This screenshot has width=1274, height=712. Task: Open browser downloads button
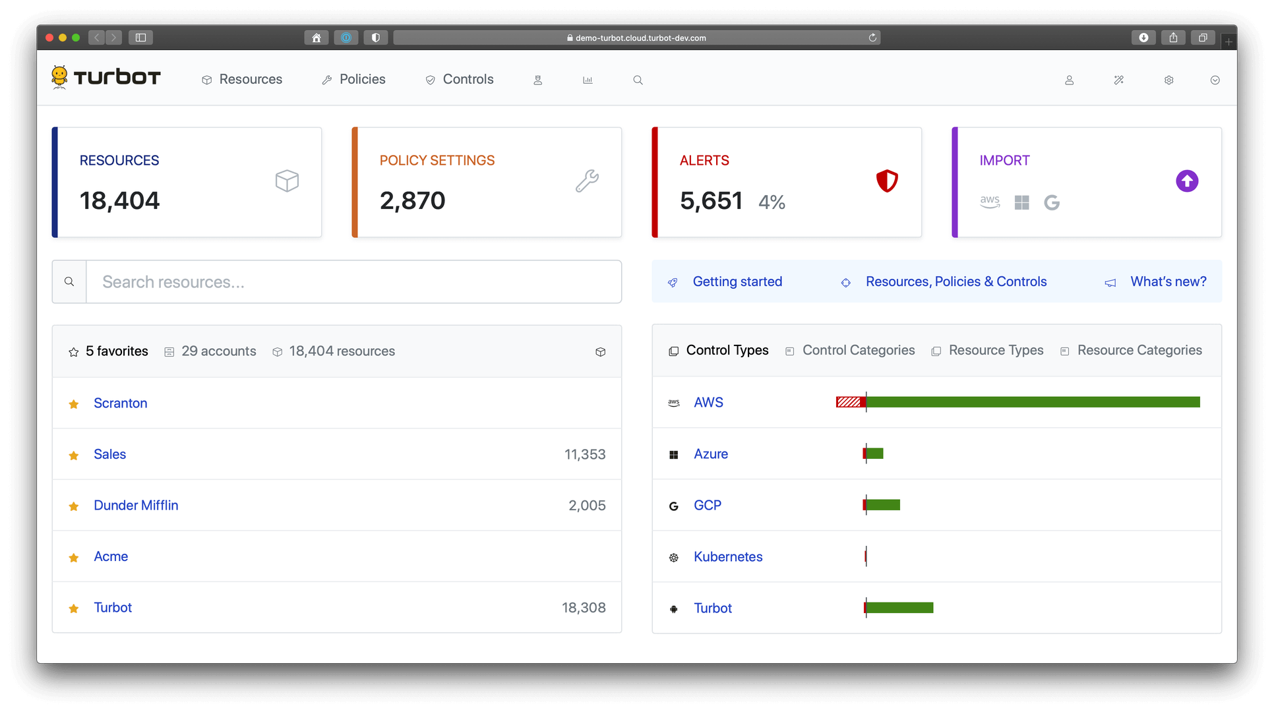1143,38
